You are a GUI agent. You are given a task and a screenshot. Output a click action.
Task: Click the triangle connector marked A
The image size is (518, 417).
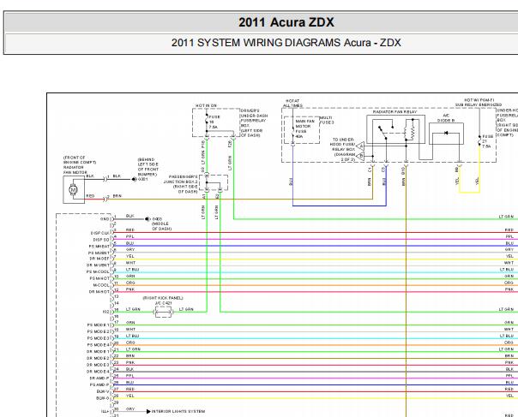[x=360, y=146]
